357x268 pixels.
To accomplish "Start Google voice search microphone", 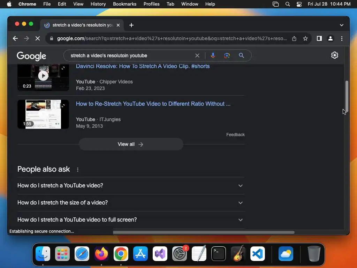I will 213,55.
